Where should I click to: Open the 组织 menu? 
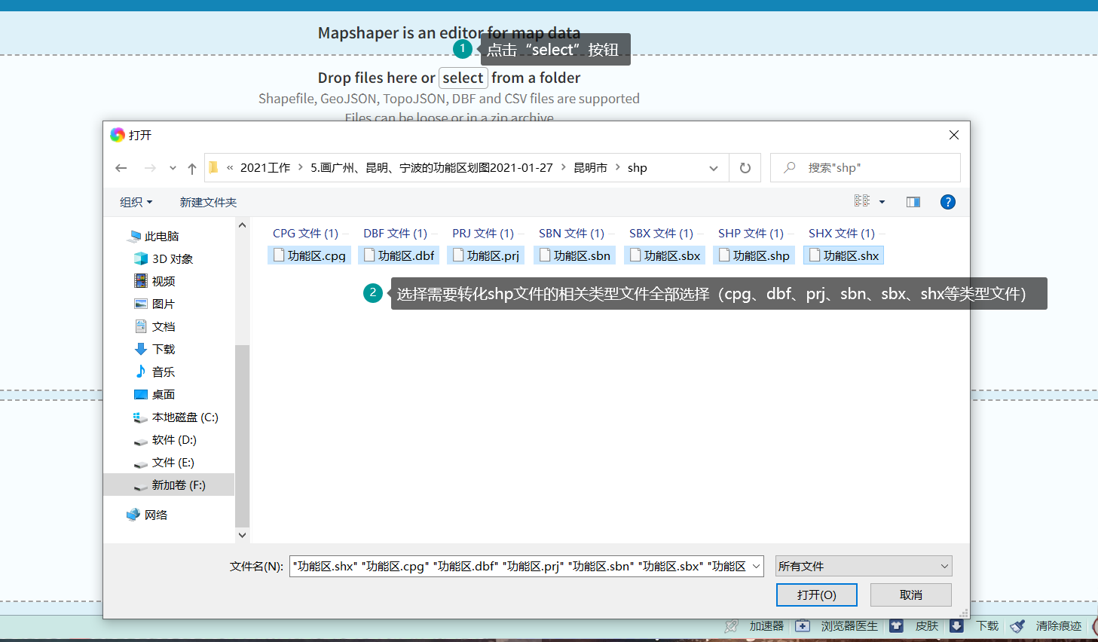[x=135, y=201]
